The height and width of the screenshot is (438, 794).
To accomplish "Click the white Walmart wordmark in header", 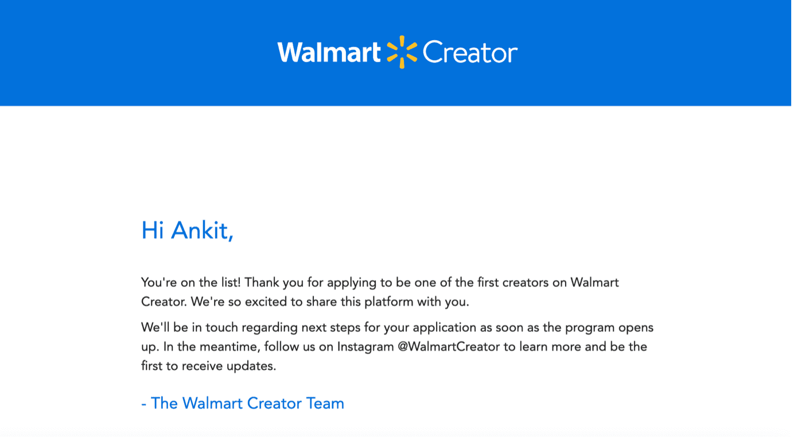I will (329, 52).
